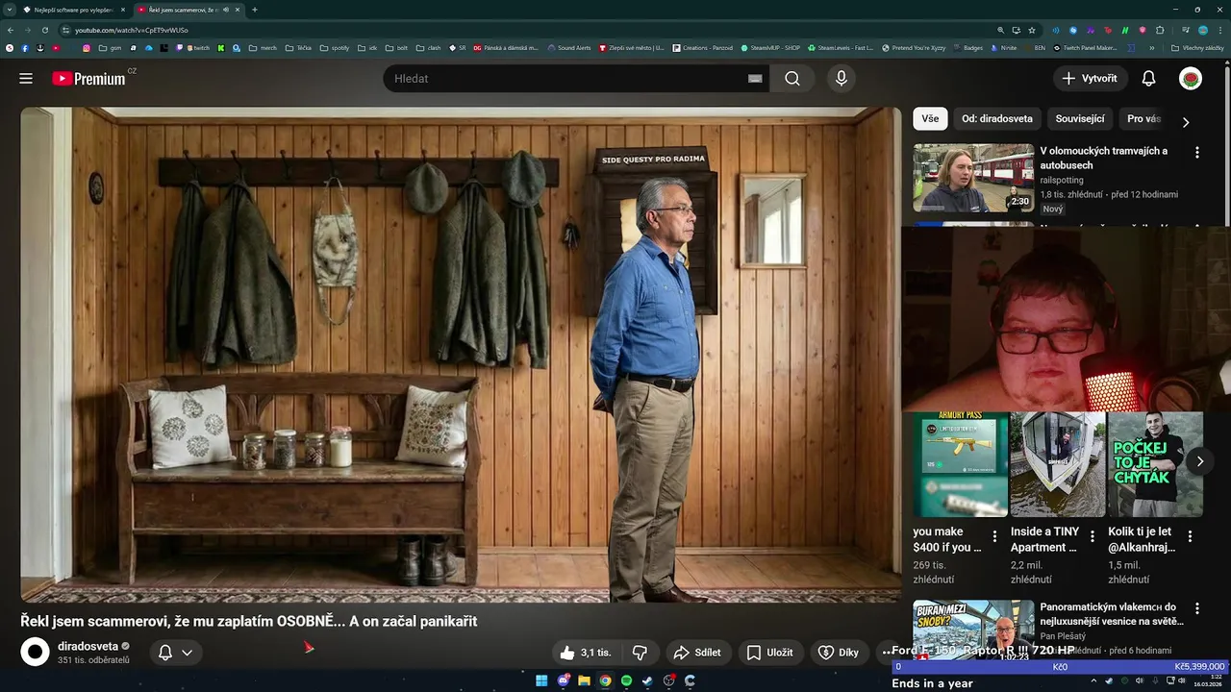The image size is (1231, 692).
Task: Go back in browser history
Action: tap(10, 30)
